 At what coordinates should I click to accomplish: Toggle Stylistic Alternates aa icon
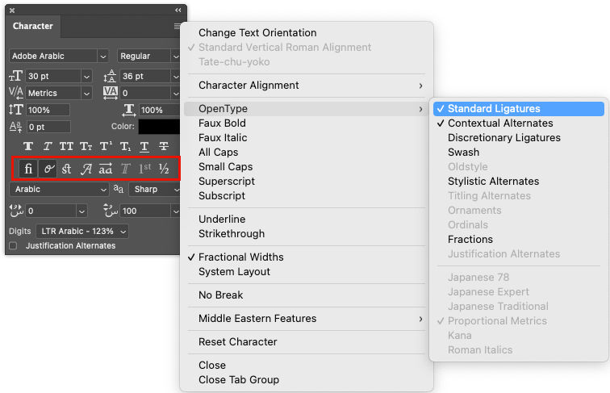pyautogui.click(x=106, y=169)
